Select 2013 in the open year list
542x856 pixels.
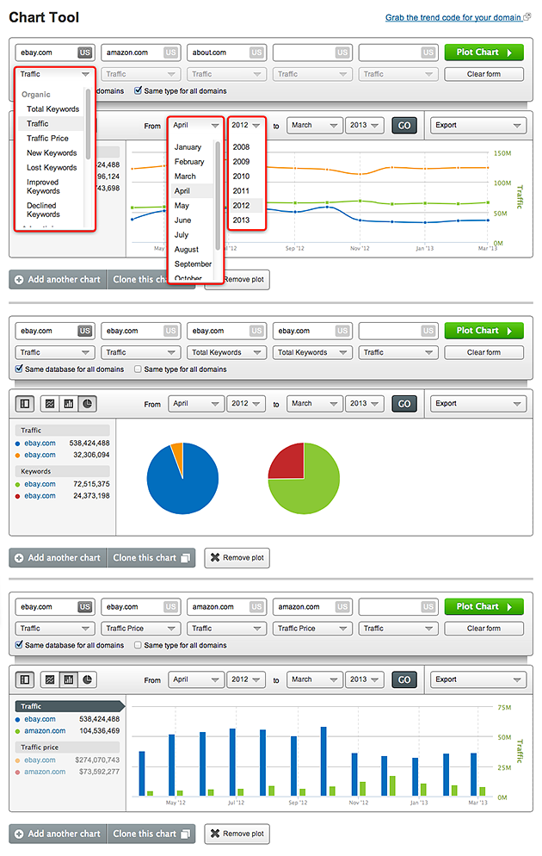click(x=241, y=220)
